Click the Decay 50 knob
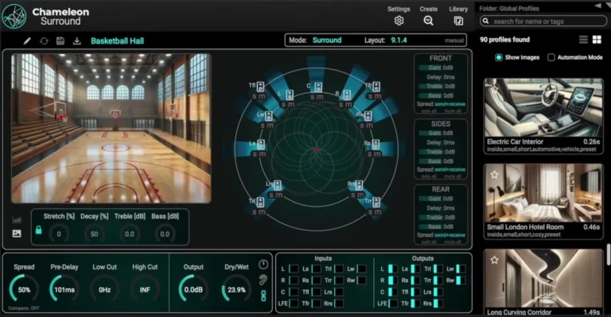The image size is (611, 317). point(95,234)
